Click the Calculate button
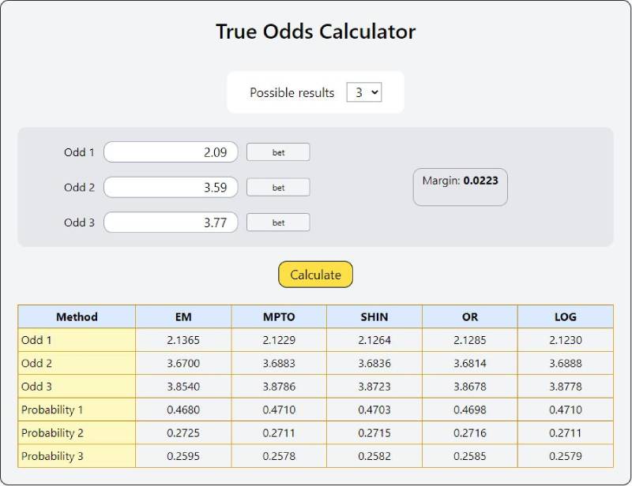Viewport: 632px width, 486px height. (x=315, y=275)
